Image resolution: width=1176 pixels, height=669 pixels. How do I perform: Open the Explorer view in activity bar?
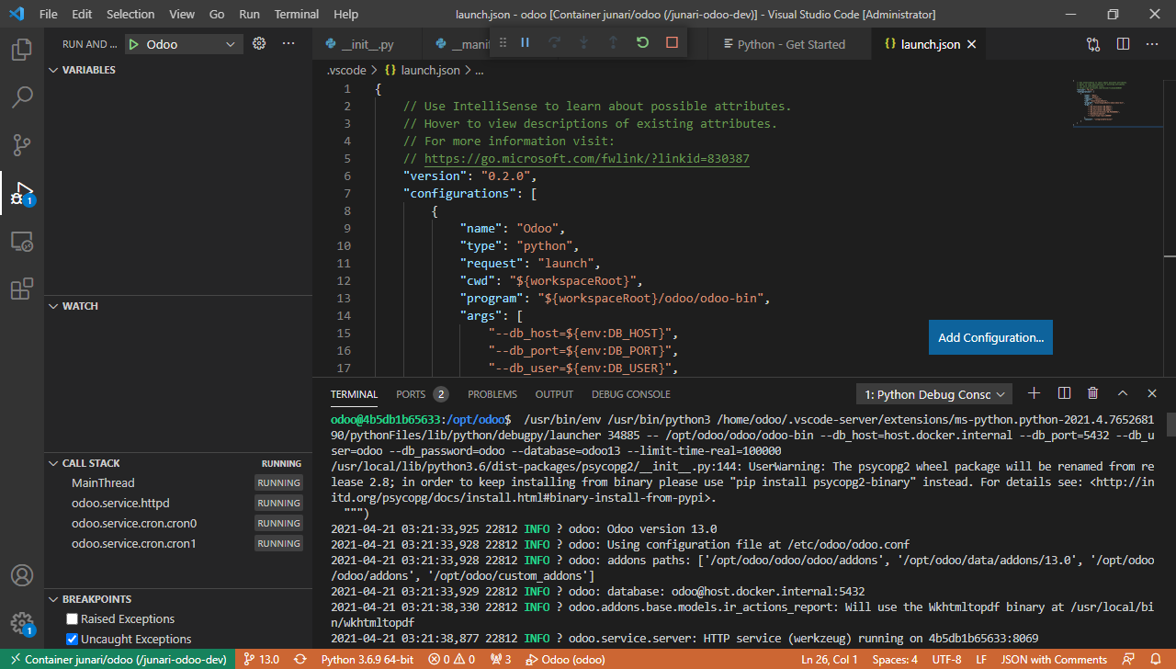click(22, 49)
